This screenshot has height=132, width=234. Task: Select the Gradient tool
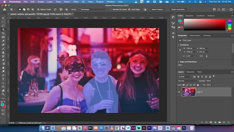coord(3,64)
